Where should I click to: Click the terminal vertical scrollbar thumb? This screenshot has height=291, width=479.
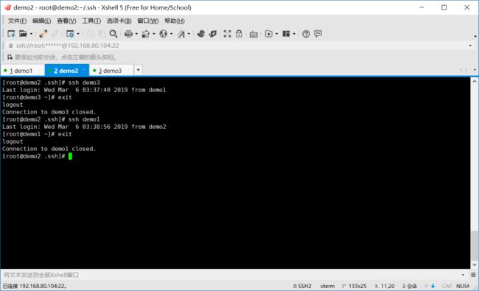tap(474, 245)
